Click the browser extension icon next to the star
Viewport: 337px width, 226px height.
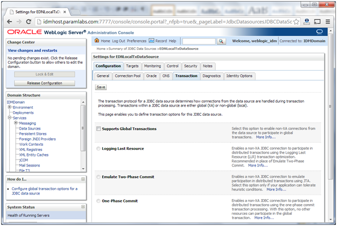[307, 21]
